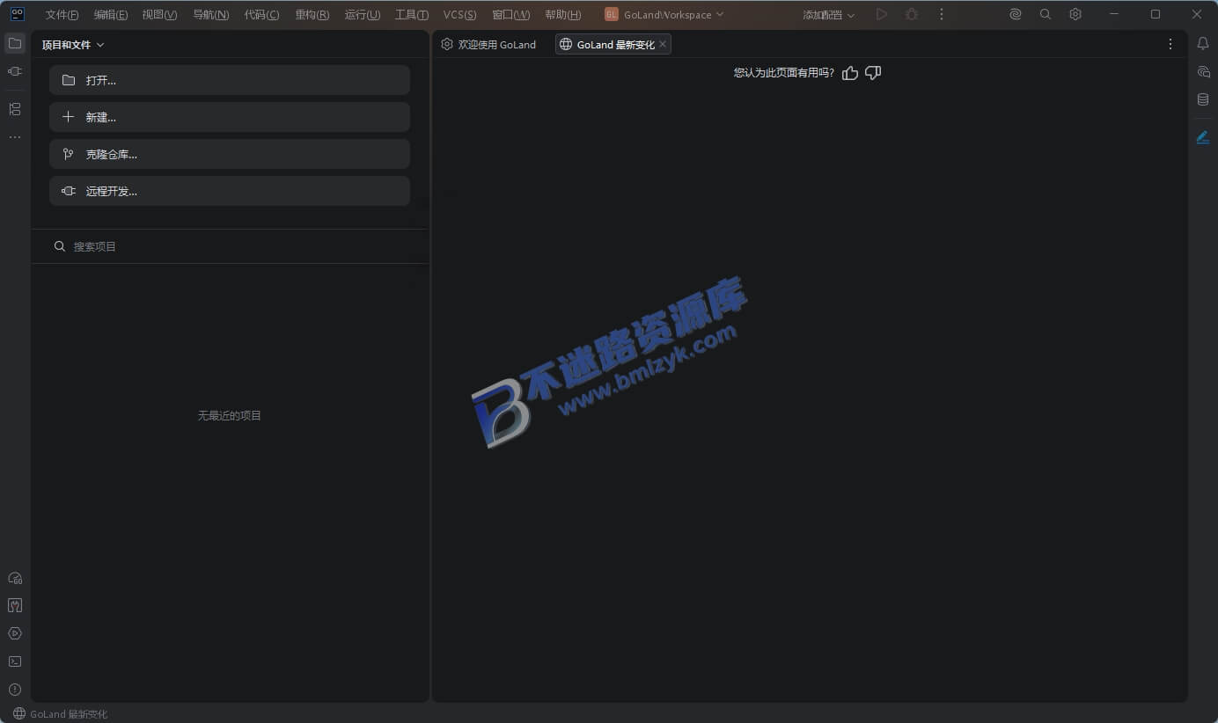1218x723 pixels.
Task: Open the 工具(T) menu
Action: click(x=412, y=15)
